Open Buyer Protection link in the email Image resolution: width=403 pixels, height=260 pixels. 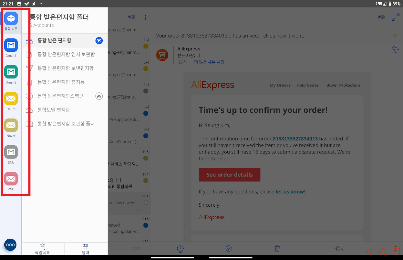pos(343,85)
